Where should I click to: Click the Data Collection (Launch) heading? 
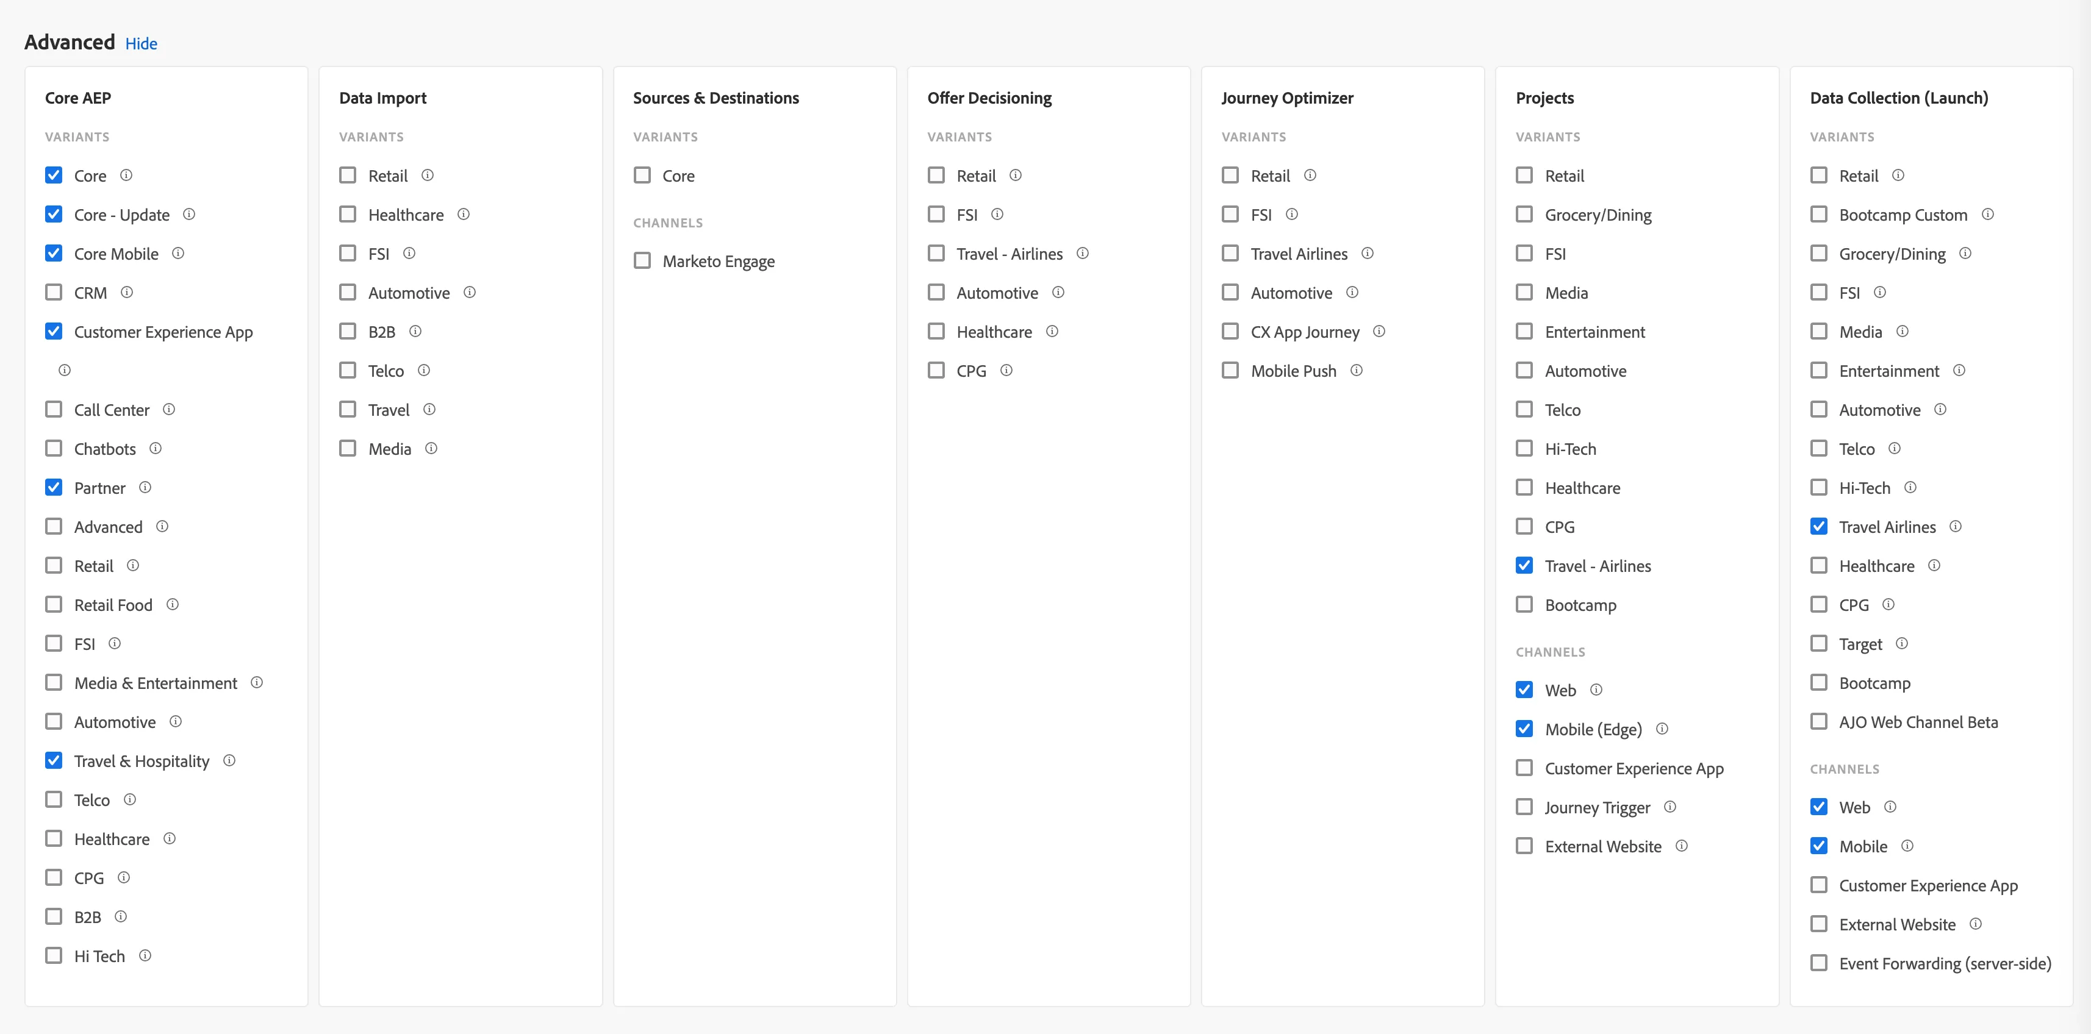[1899, 98]
